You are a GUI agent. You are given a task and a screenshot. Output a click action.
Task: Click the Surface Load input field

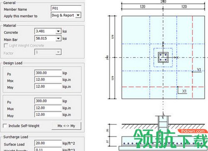[48, 143]
